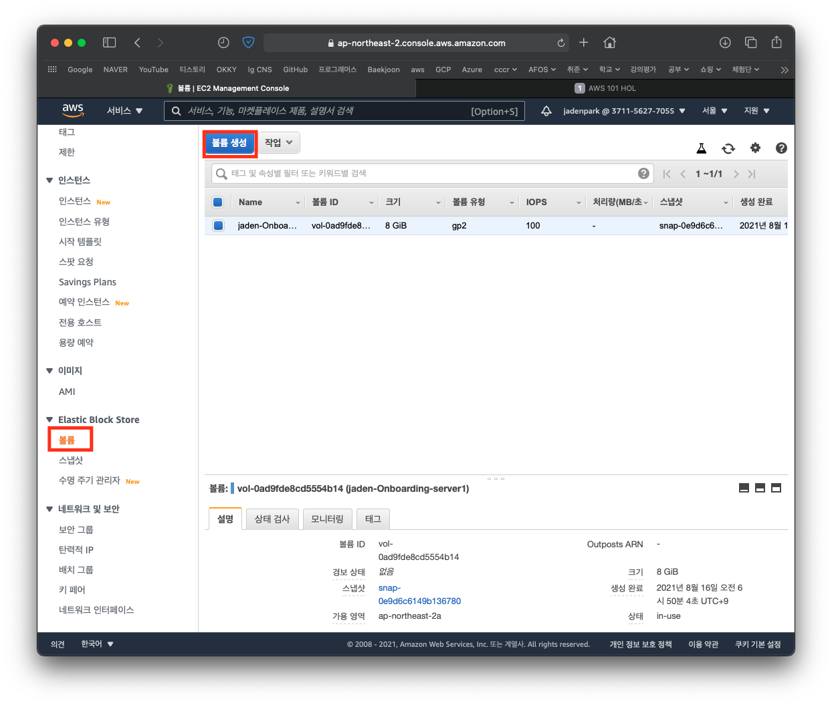832x705 pixels.
Task: Go to last page of results
Action: coord(752,174)
